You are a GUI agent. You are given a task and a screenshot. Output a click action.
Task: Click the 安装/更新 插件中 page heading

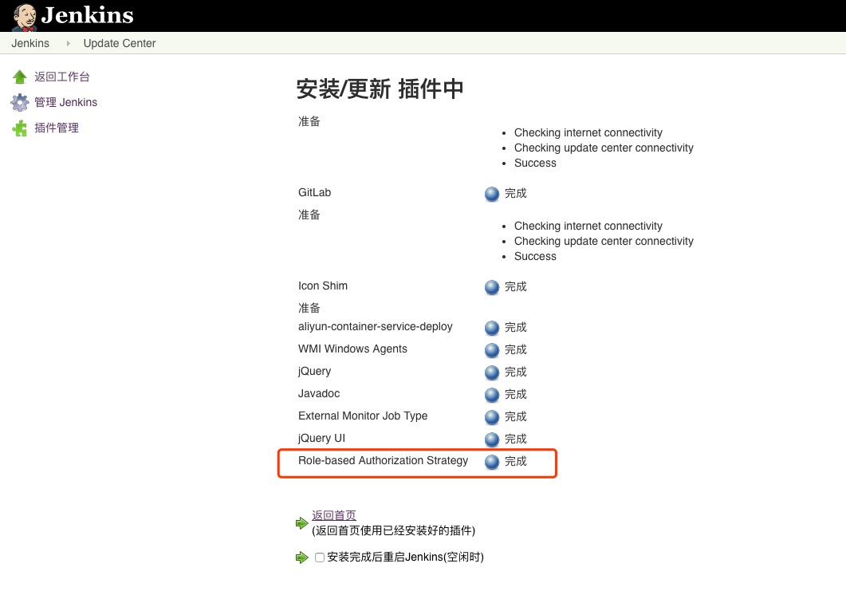click(380, 89)
